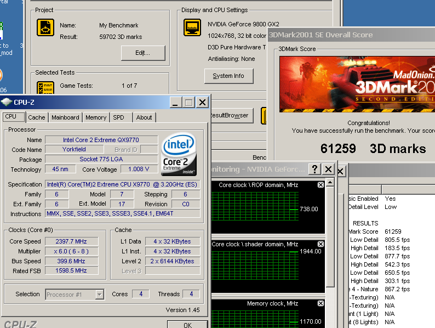
Task: Click the processor Name field
Action: pos(101,140)
